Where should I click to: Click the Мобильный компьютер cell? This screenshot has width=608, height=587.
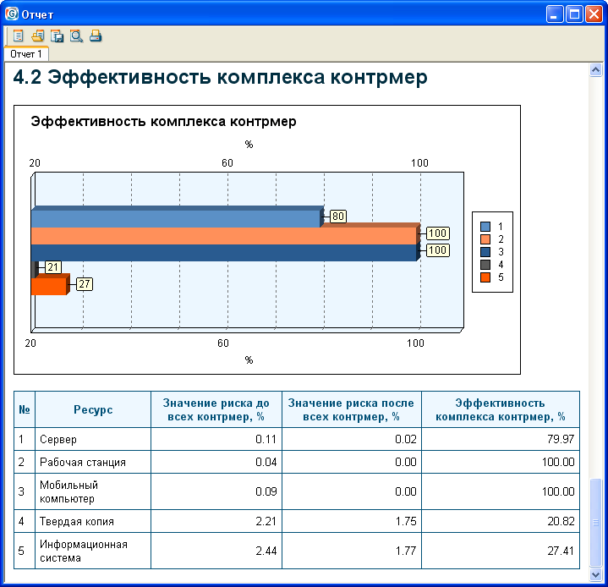click(x=93, y=491)
